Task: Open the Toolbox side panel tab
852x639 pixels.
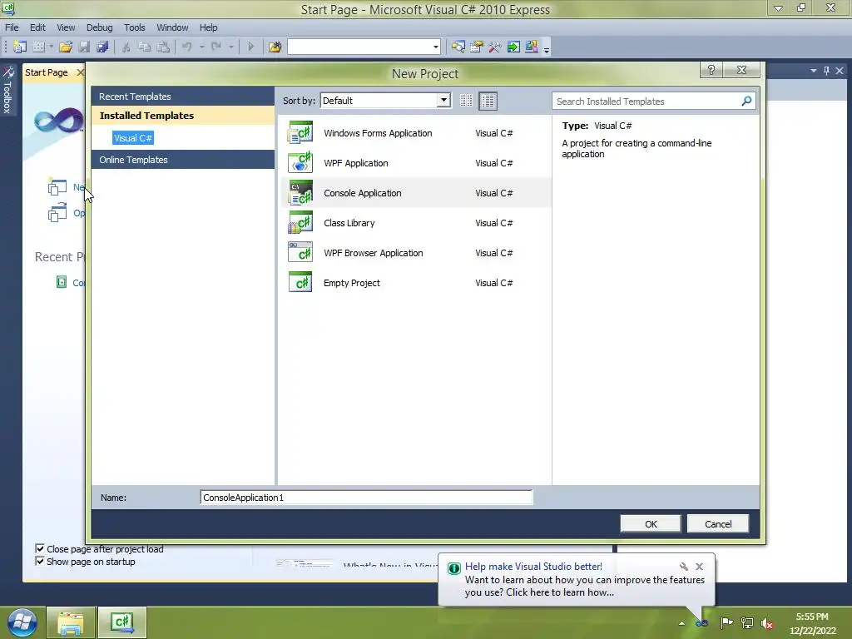Action: click(x=7, y=90)
